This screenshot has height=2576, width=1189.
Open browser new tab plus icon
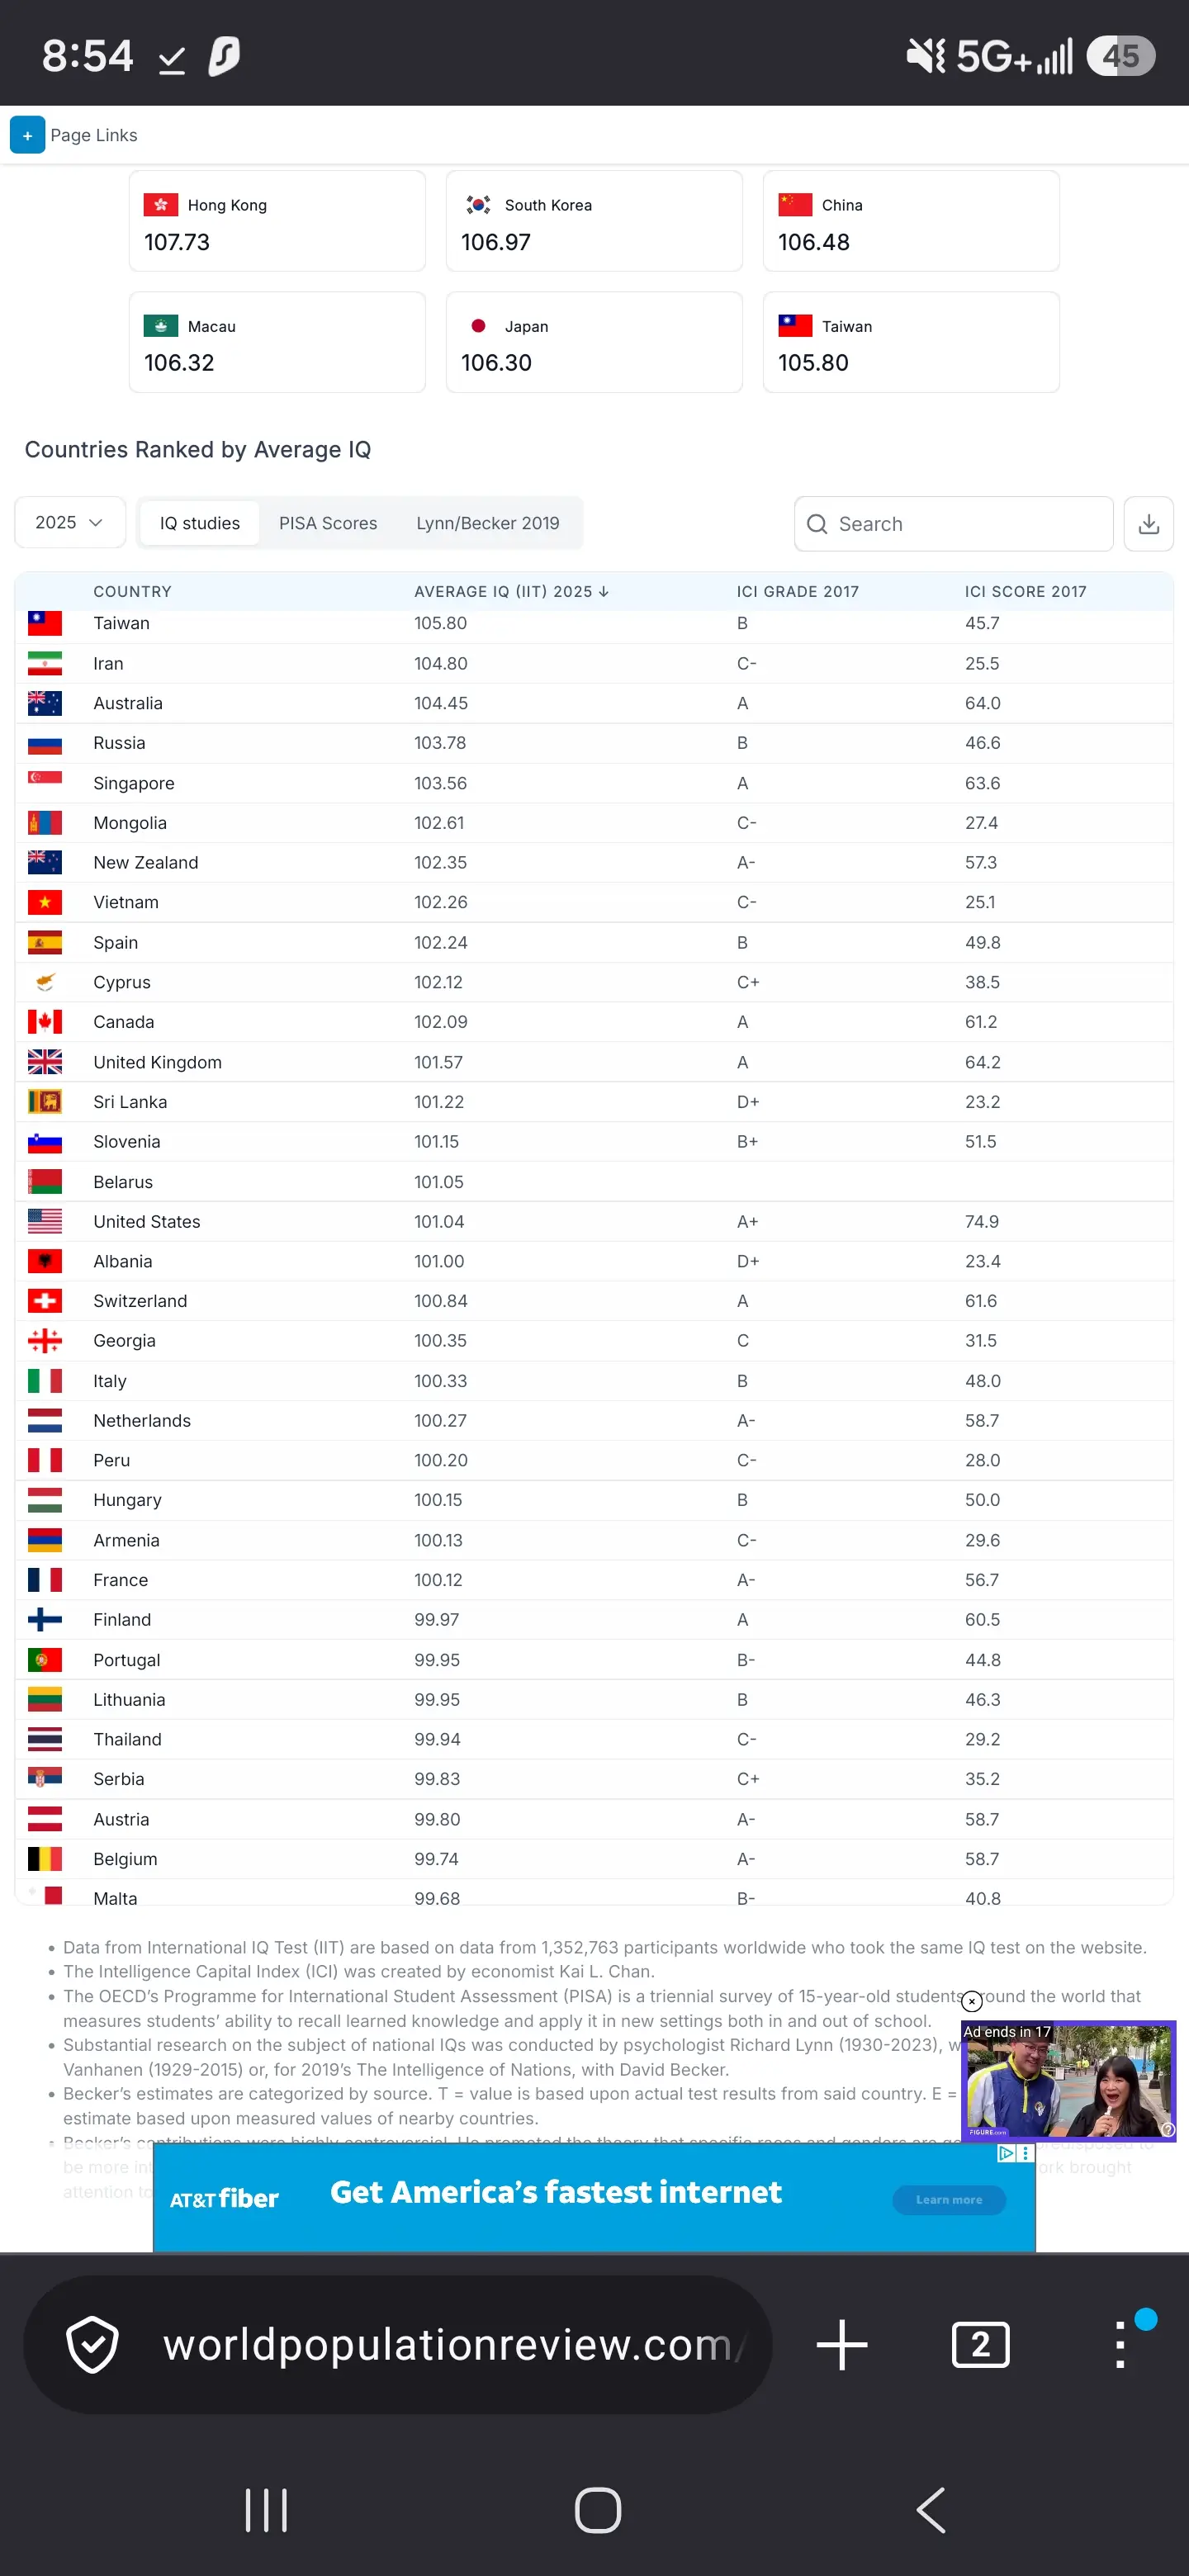click(x=841, y=2345)
